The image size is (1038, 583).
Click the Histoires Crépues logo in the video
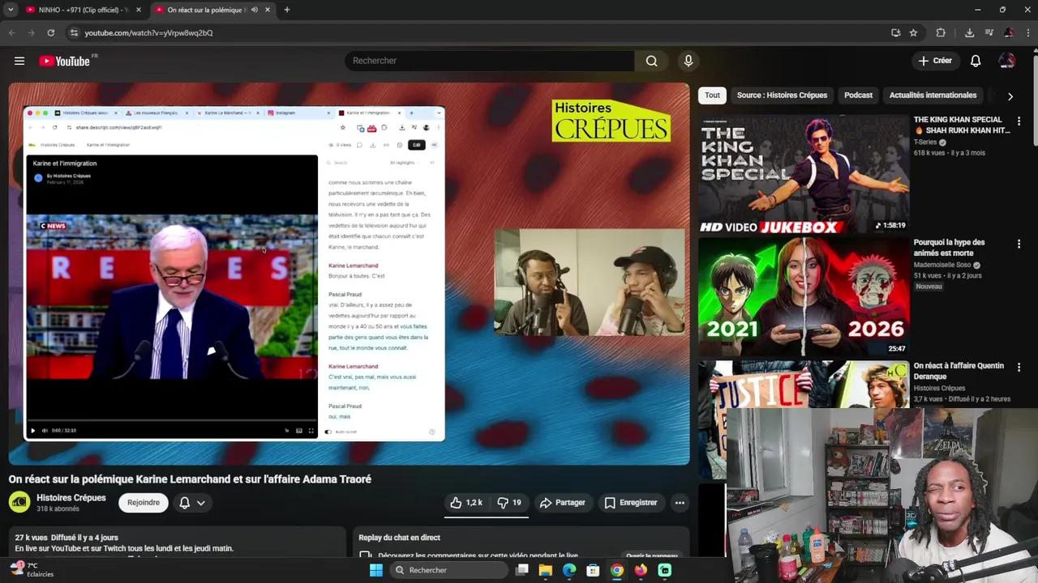point(611,121)
